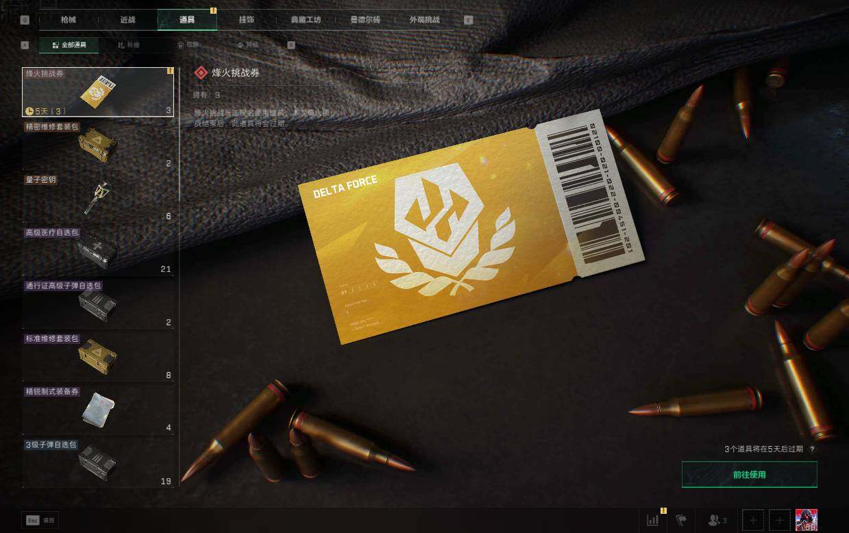Click the empty squad slot beside friends icon
849x533 pixels.
752,520
